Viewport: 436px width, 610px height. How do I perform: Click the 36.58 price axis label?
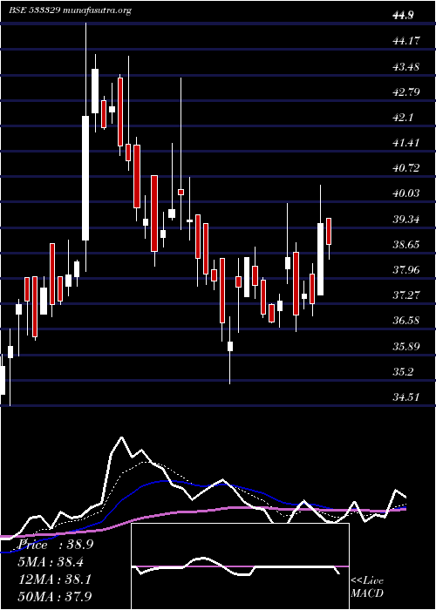pyautogui.click(x=406, y=321)
